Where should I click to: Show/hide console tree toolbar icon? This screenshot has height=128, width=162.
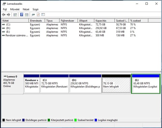(x=15, y=15)
